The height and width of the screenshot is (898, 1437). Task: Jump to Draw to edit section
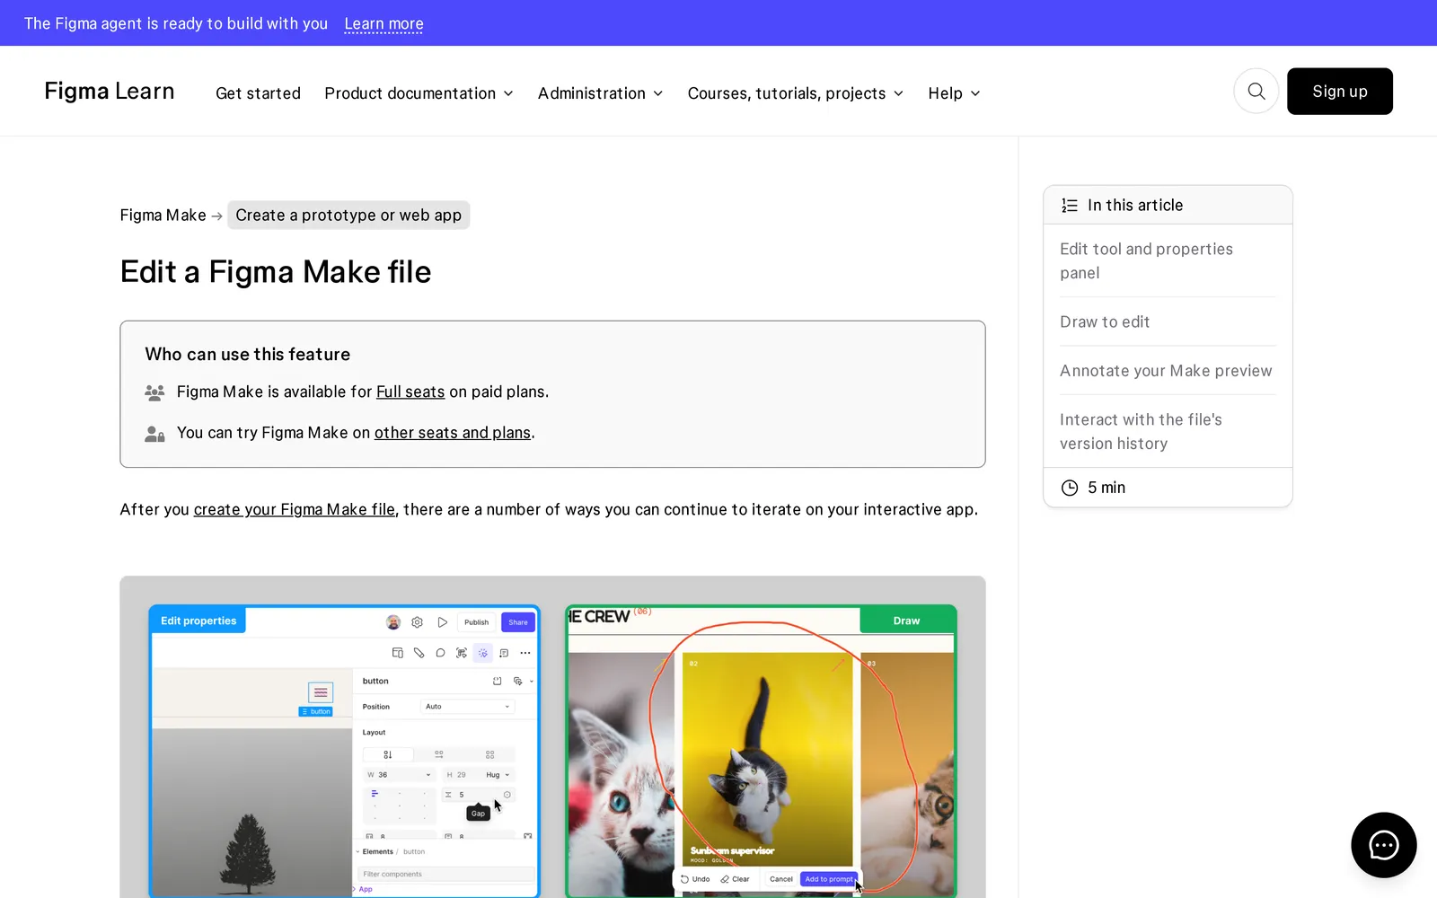1105,321
